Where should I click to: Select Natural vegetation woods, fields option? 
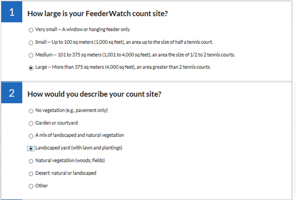(x=31, y=161)
